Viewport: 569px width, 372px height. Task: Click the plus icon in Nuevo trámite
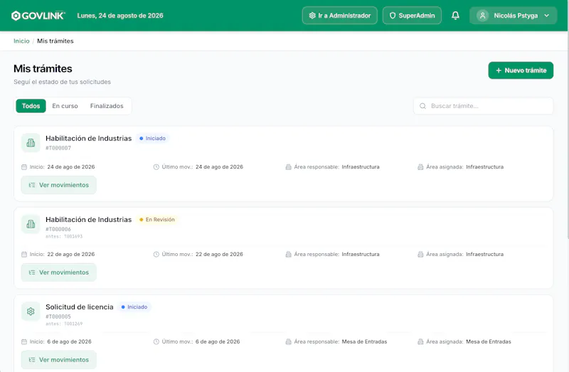click(x=499, y=70)
